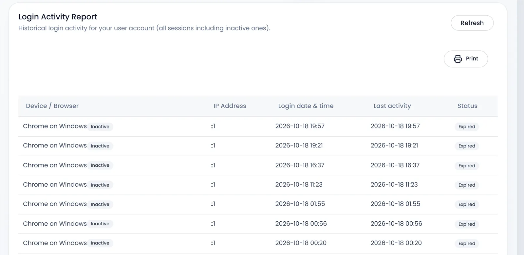The width and height of the screenshot is (524, 255).
Task: Click the Inactive tag in the 00:56 row
Action: click(x=100, y=224)
